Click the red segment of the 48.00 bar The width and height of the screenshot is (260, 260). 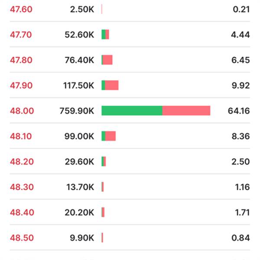tap(186, 111)
